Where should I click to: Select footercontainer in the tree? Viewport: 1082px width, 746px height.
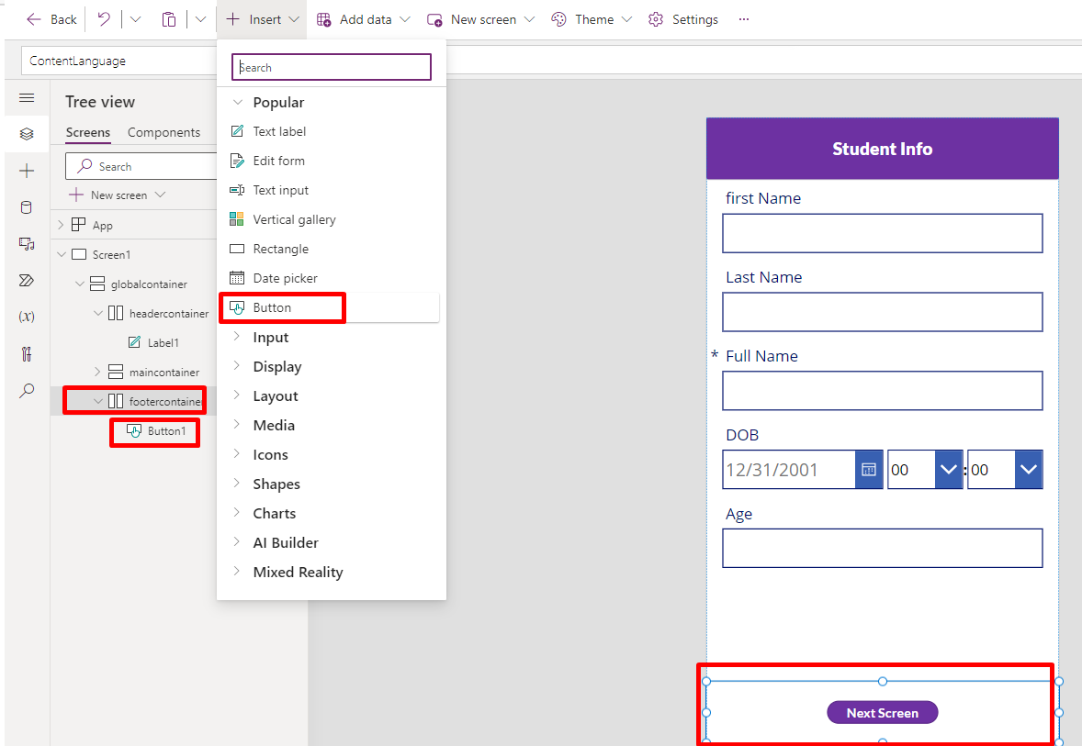(165, 401)
